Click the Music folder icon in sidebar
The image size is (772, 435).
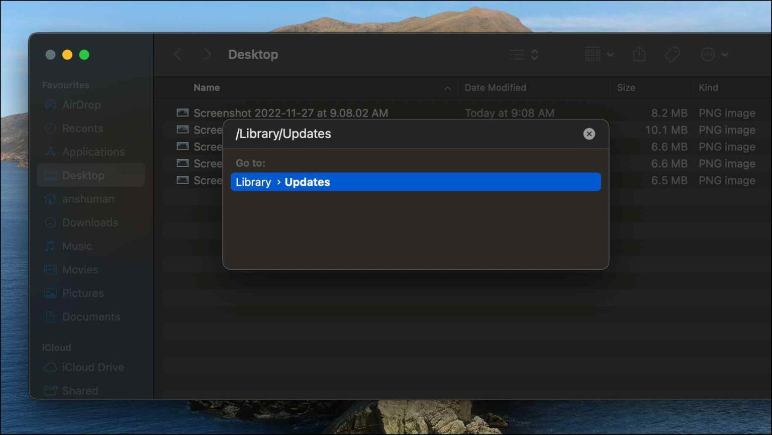click(x=50, y=246)
